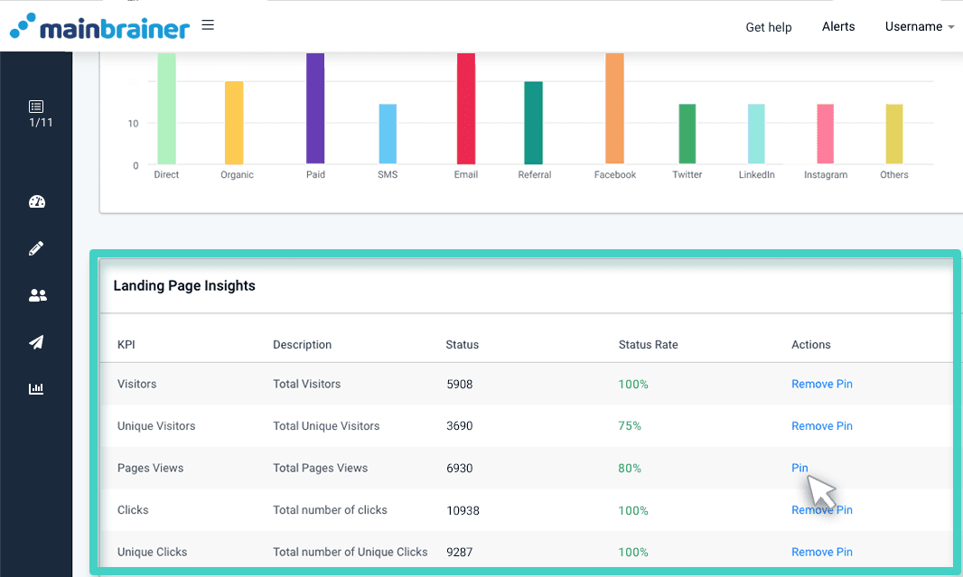The width and height of the screenshot is (963, 577).
Task: Select the Pages Views KPI cell
Action: point(151,468)
